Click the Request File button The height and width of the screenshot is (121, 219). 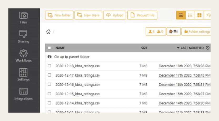pyautogui.click(x=142, y=15)
